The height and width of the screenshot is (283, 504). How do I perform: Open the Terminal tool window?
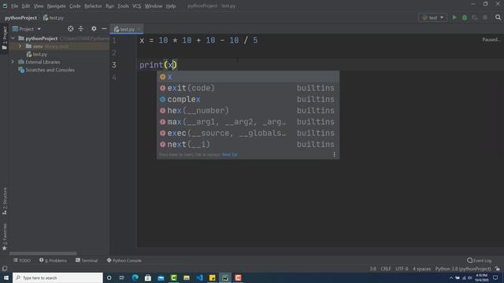[87, 260]
